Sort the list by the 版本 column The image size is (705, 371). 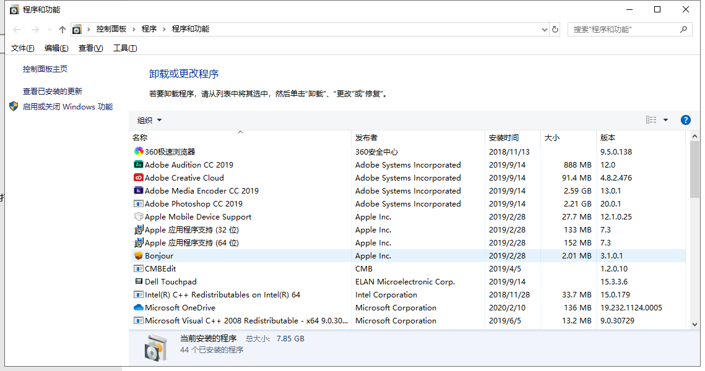pos(641,137)
